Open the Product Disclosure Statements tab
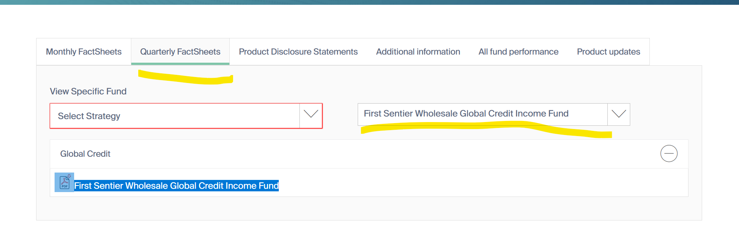The height and width of the screenshot is (226, 739). tap(298, 52)
